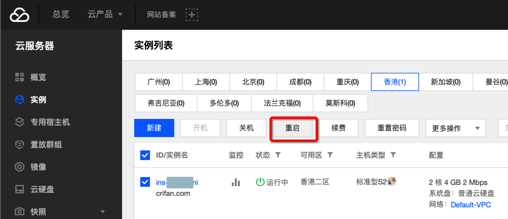Open 总览 in the top navigation
Image resolution: width=508 pixels, height=219 pixels.
[x=61, y=15]
